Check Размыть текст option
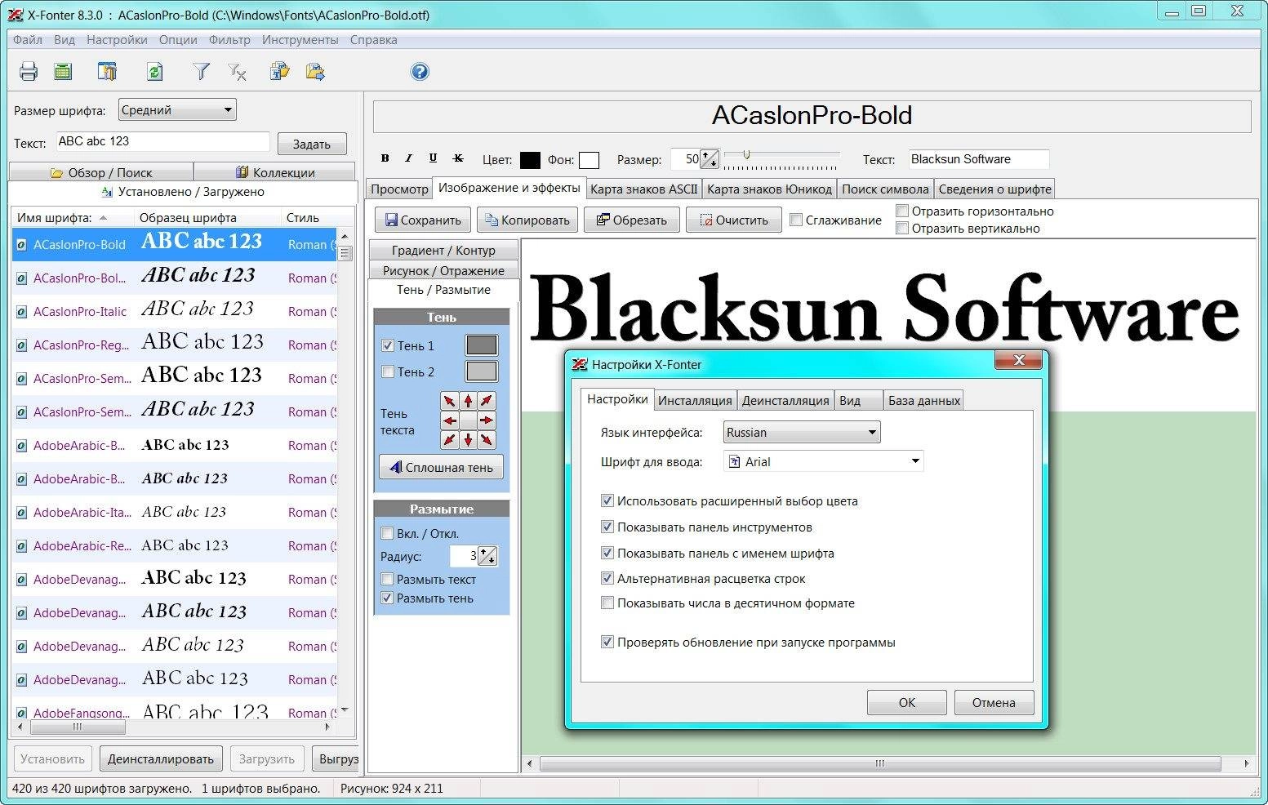The height and width of the screenshot is (805, 1268). pyautogui.click(x=387, y=579)
